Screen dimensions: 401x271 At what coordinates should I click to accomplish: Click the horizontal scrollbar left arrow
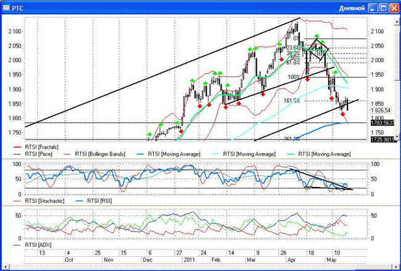click(x=4, y=267)
